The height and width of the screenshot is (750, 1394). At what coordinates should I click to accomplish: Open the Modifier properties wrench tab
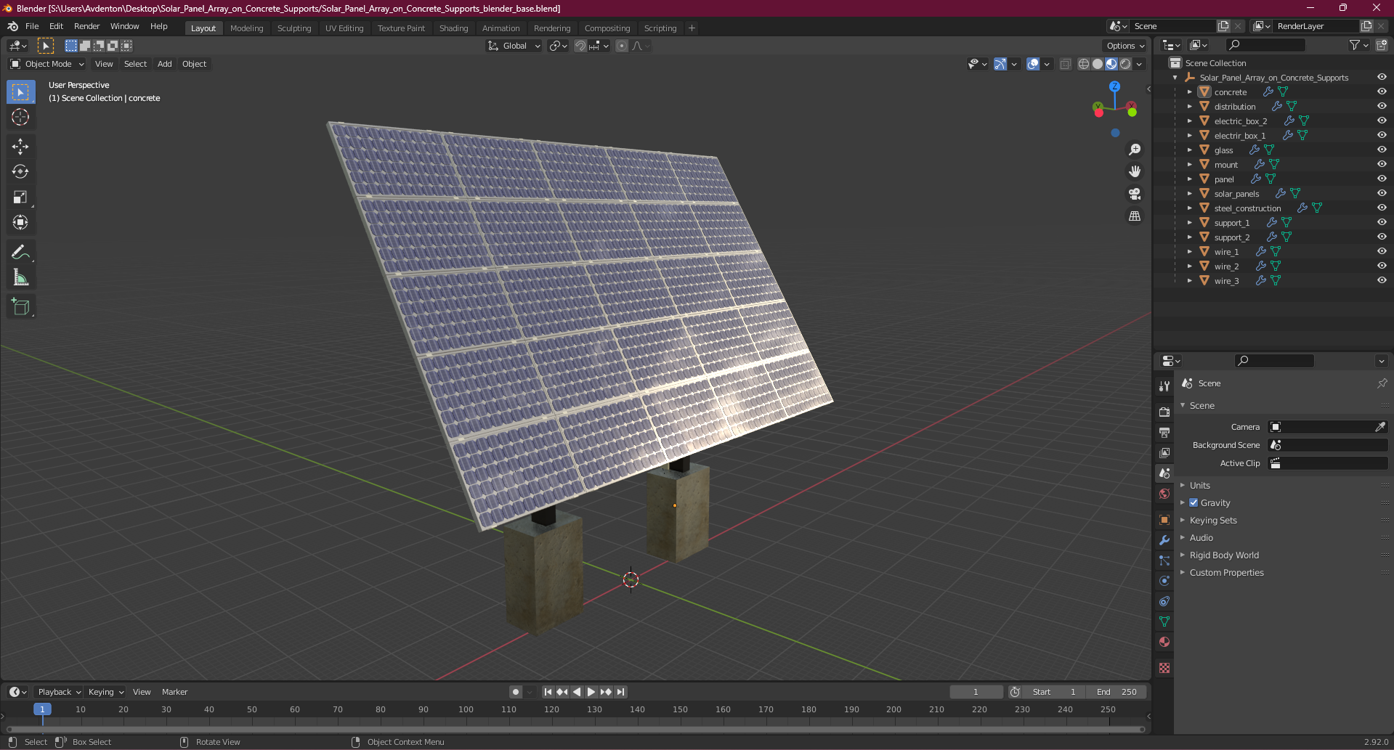point(1164,540)
